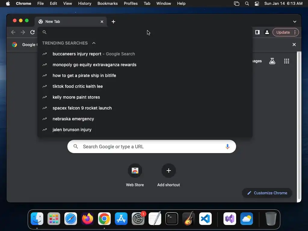Reload the page using the refresh icon
Screen dimensions: 308x231
click(x=32, y=32)
